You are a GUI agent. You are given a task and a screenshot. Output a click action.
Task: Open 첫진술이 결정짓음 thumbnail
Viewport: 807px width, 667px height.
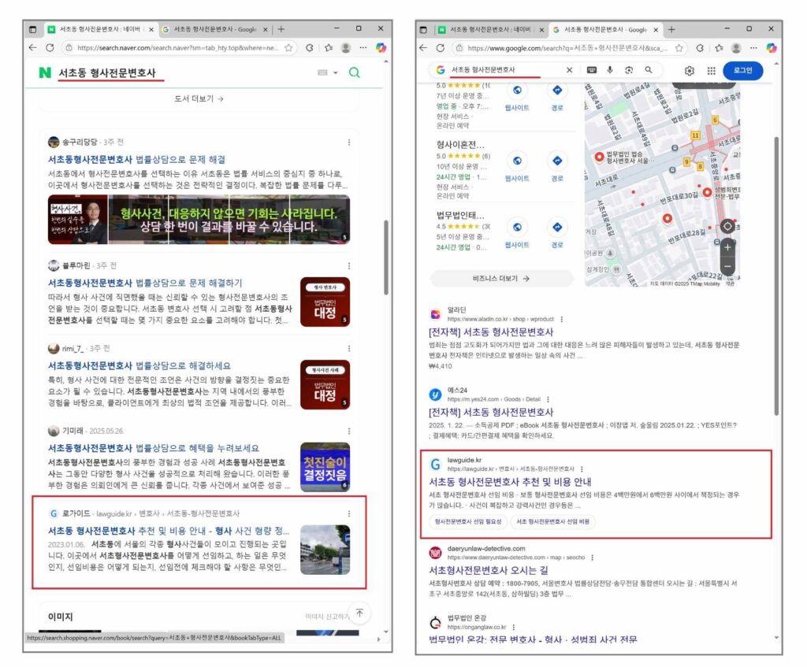325,467
